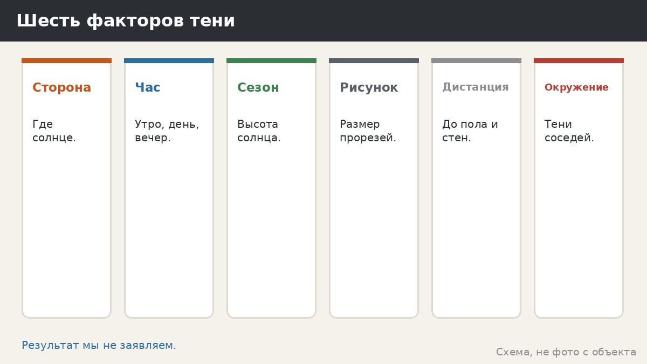Image resolution: width=647 pixels, height=364 pixels.
Task: Click the 'Дистанция' card heading
Action: (475, 87)
